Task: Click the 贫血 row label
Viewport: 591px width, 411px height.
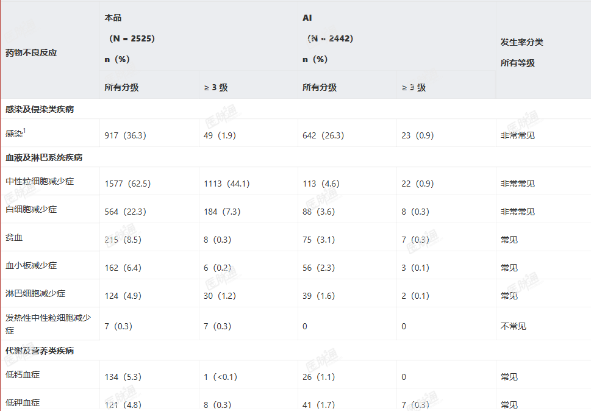Action: (x=14, y=237)
